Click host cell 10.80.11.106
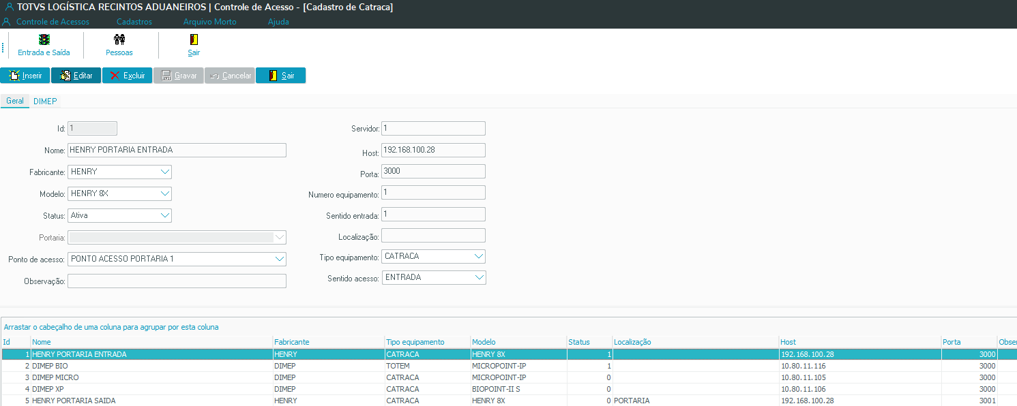1017x406 pixels. click(860, 389)
